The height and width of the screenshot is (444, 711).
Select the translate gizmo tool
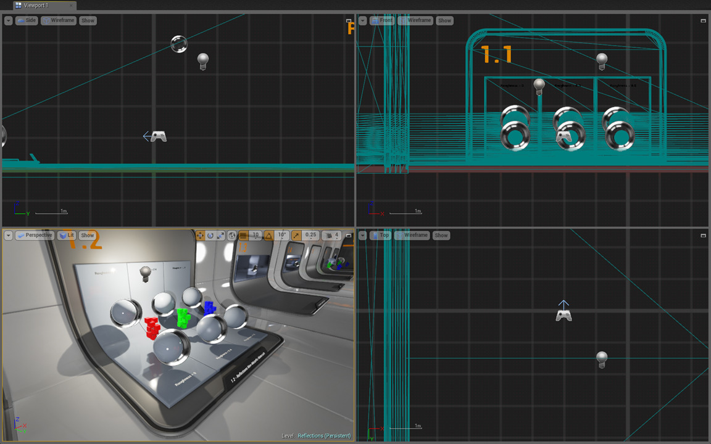[x=200, y=235]
